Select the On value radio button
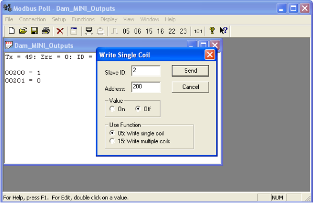The height and width of the screenshot is (203, 313). 112,109
